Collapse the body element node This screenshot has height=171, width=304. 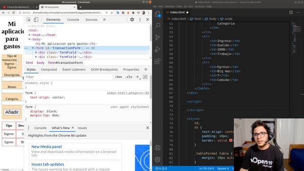point(29,39)
